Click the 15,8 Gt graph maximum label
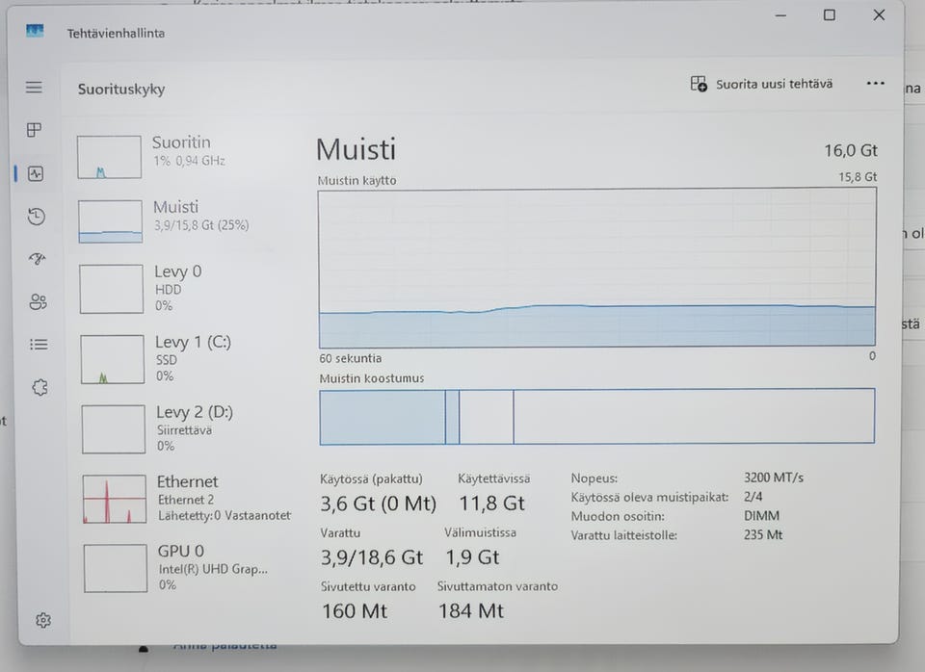925x672 pixels. (858, 177)
